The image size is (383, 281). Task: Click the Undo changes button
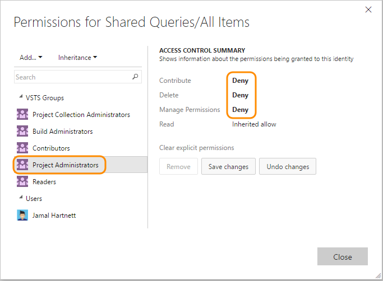point(288,166)
